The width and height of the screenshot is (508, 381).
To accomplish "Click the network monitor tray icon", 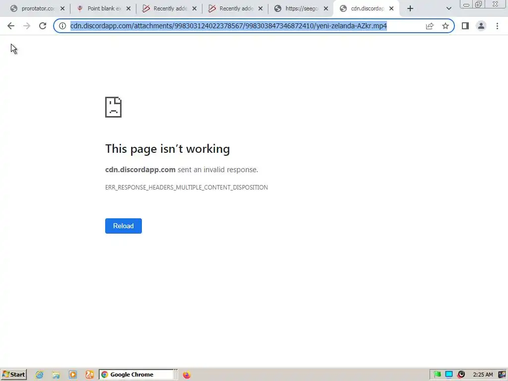I will pos(448,375).
